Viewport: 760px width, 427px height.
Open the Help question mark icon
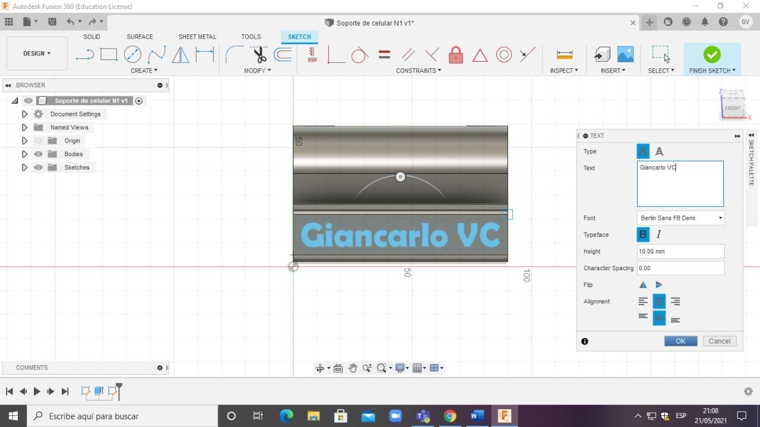[723, 22]
